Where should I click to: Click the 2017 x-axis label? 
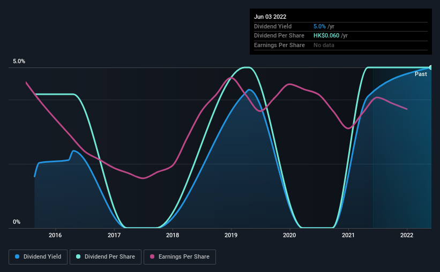(114, 235)
